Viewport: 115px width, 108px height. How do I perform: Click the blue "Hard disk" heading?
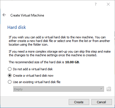point(17,27)
